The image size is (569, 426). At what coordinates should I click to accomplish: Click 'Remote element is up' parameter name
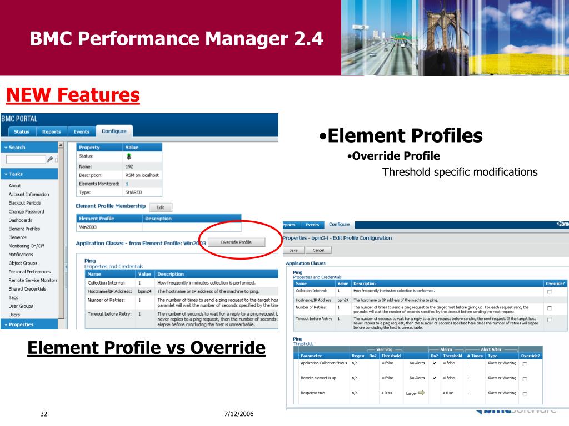click(x=318, y=378)
